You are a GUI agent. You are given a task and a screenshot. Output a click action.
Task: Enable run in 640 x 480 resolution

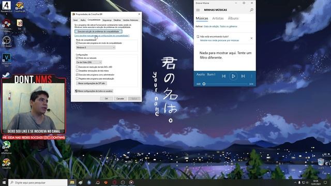click(77, 67)
